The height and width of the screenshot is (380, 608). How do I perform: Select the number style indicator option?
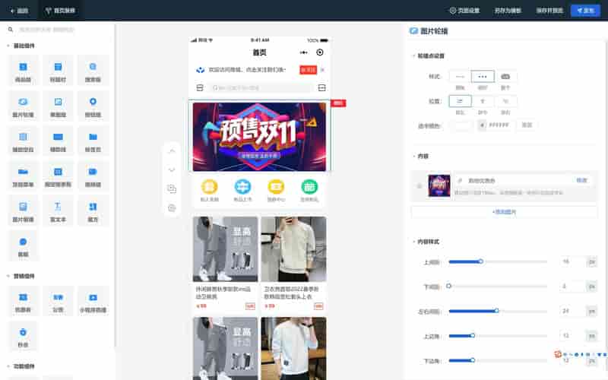[505, 77]
